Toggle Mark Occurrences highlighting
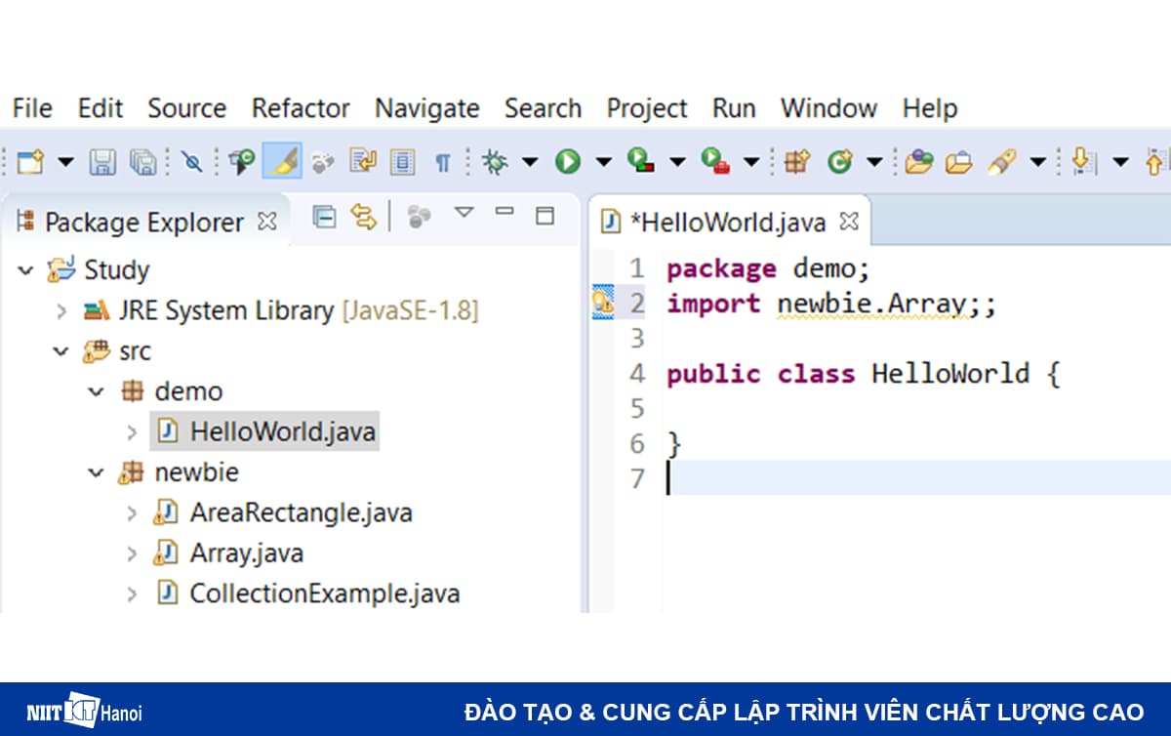The image size is (1171, 736). tap(283, 161)
